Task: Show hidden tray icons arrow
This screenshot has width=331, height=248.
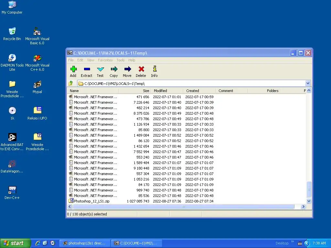Action: (x=307, y=243)
